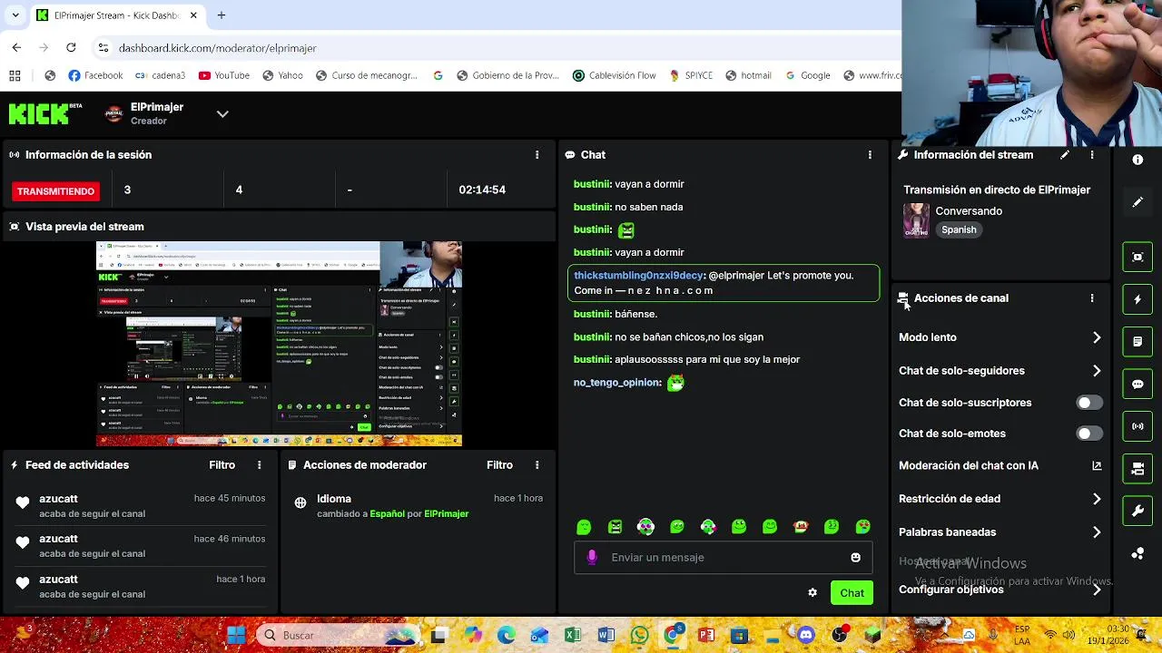This screenshot has height=653, width=1162.
Task: Click the Windows Start button
Action: (x=236, y=635)
